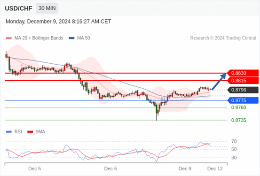260x176 pixels.
Task: Click the 0.8796 current price tag
Action: 243,90
